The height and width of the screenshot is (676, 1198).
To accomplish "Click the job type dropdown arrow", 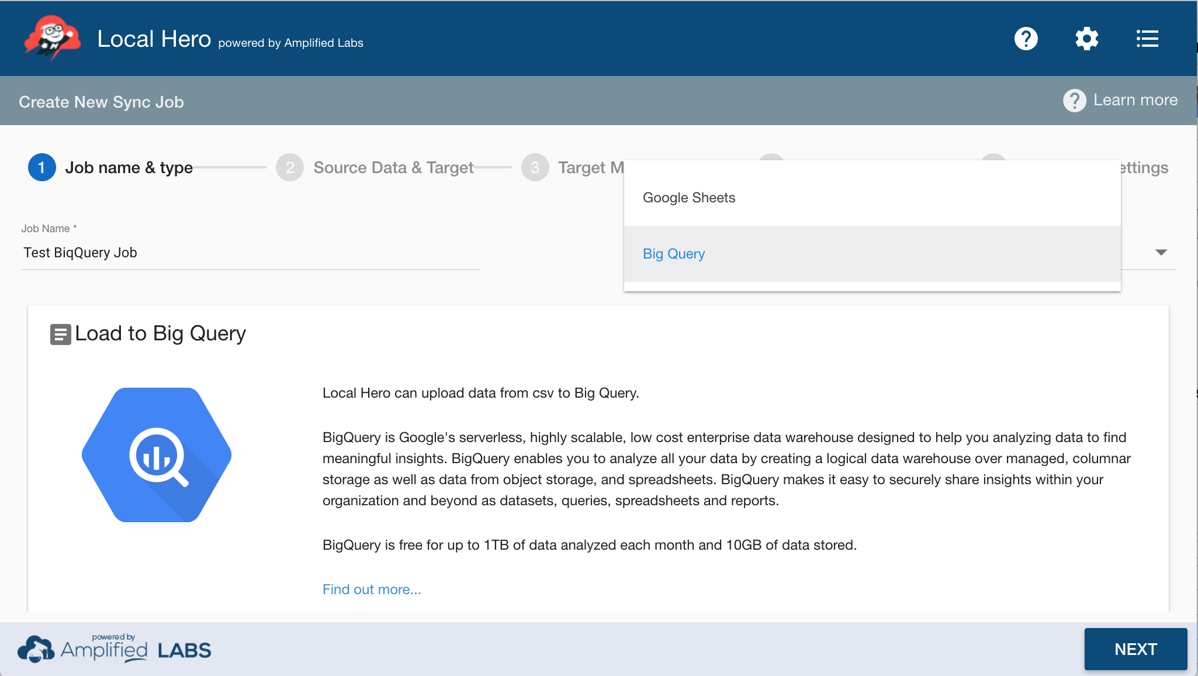I will pyautogui.click(x=1161, y=253).
